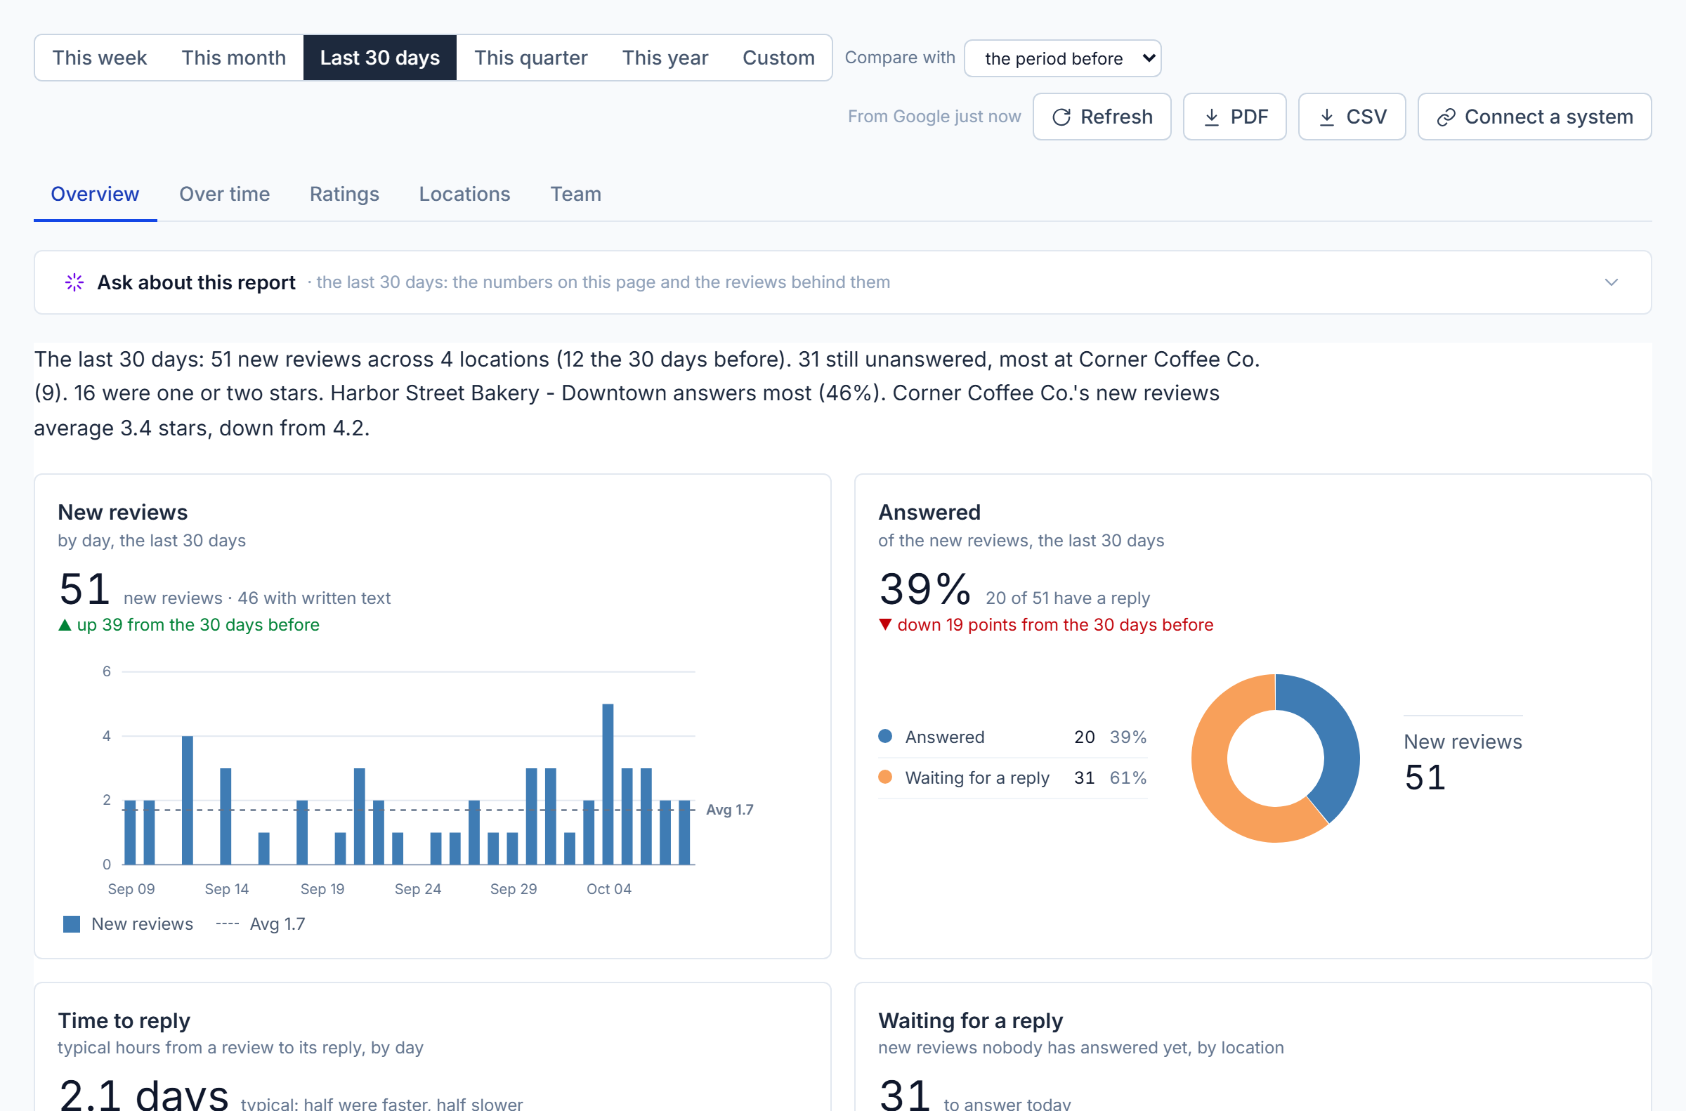This screenshot has width=1686, height=1111.
Task: Click the refresh circular arrow icon
Action: [1061, 117]
